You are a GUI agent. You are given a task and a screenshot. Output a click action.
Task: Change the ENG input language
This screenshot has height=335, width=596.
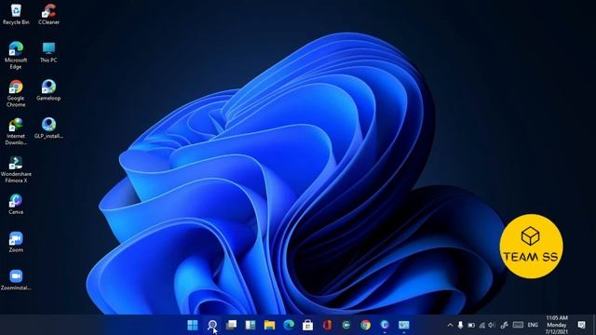tap(533, 325)
